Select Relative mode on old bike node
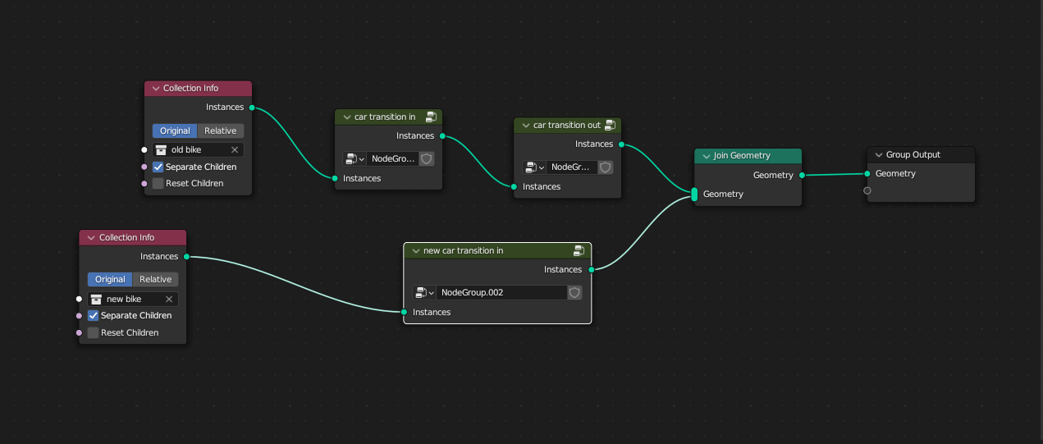The height and width of the screenshot is (444, 1043). 221,131
